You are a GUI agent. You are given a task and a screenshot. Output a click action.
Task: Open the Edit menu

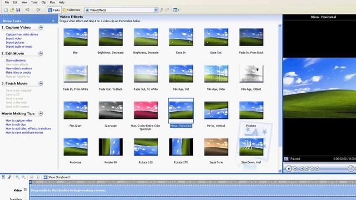coord(15,2)
